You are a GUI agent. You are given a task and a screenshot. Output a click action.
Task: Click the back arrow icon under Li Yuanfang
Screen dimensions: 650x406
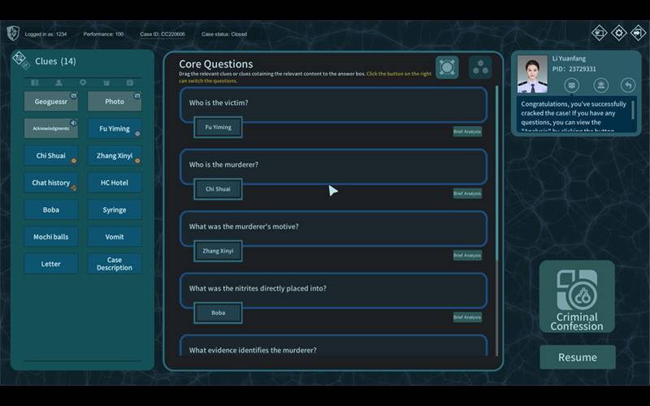click(628, 85)
